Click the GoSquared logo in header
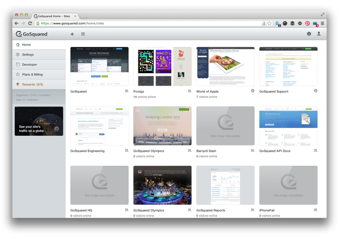 tap(32, 34)
